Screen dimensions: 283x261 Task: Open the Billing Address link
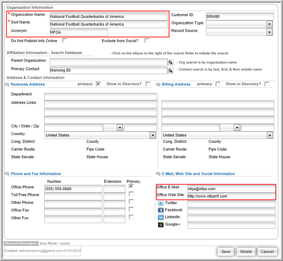[176, 84]
